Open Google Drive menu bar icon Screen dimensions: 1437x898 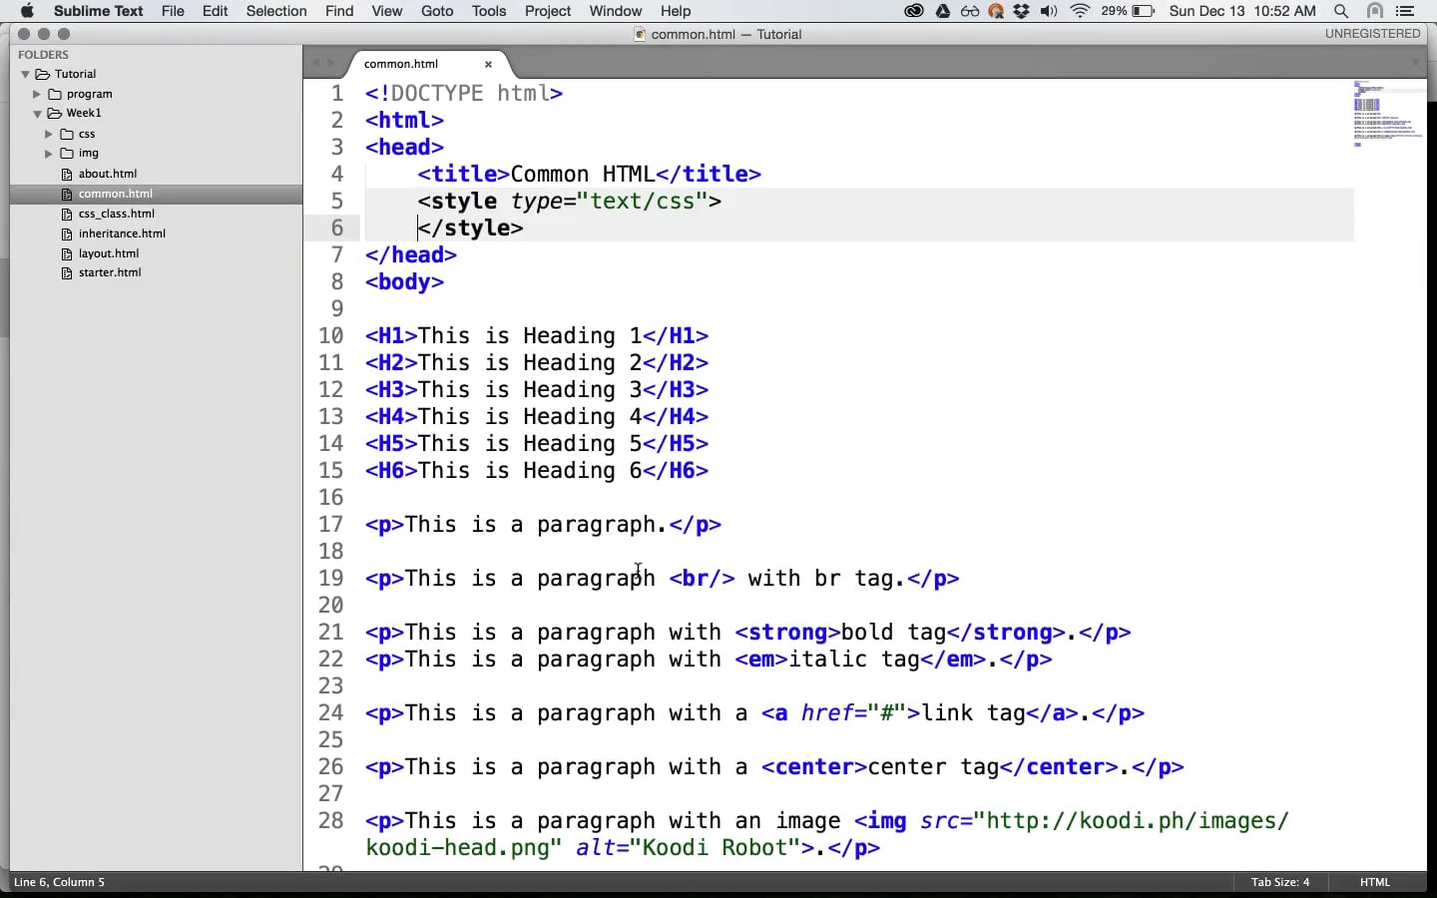coord(943,11)
